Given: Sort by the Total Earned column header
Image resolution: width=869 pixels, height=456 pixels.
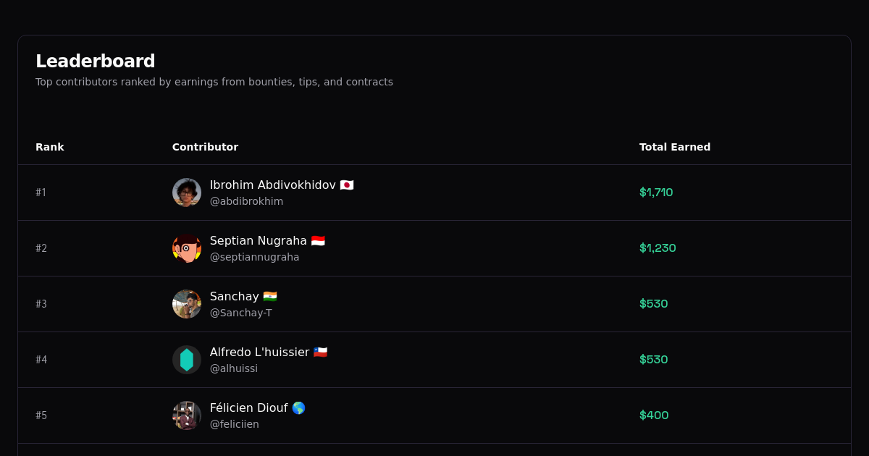Looking at the screenshot, I should [675, 147].
